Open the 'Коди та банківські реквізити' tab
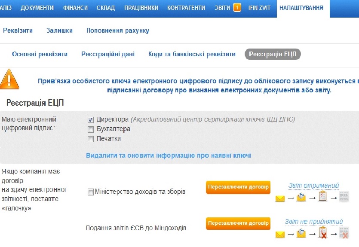 [x=192, y=54]
